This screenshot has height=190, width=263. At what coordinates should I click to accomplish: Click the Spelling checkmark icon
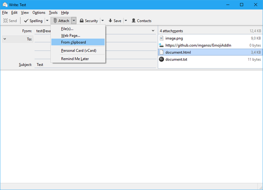click(x=26, y=21)
